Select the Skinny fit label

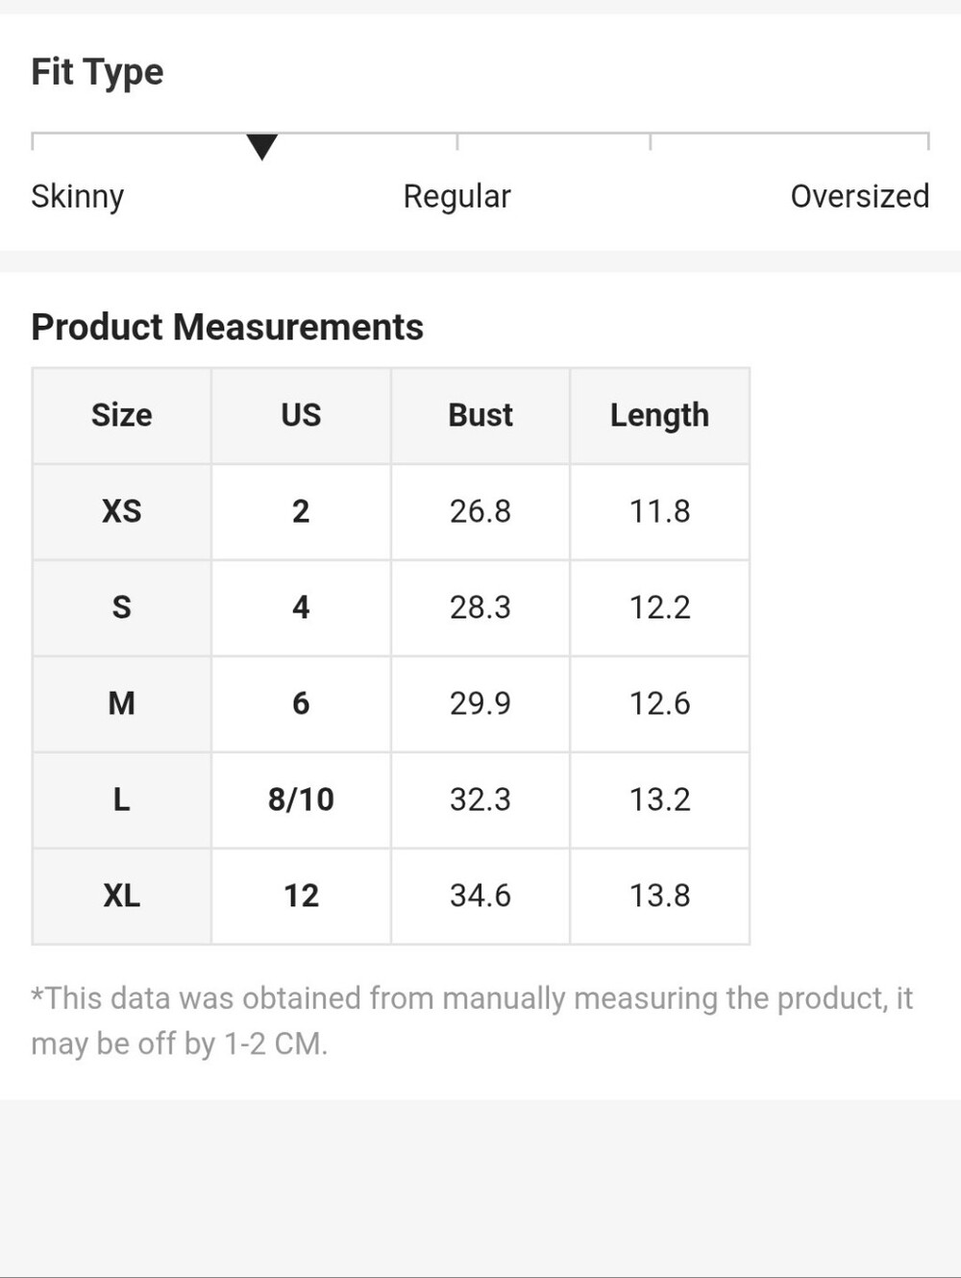click(78, 196)
